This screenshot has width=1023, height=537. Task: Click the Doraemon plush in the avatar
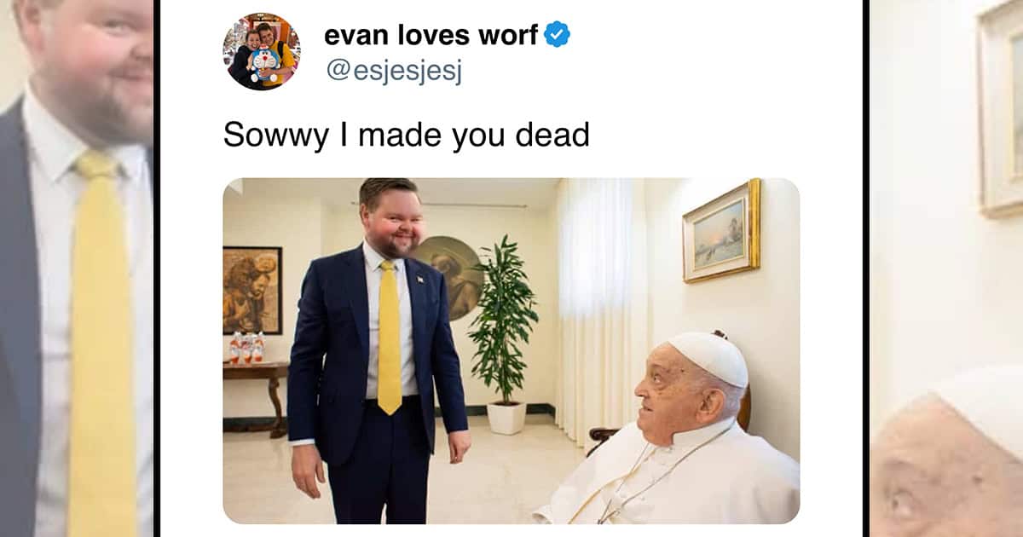tap(264, 65)
